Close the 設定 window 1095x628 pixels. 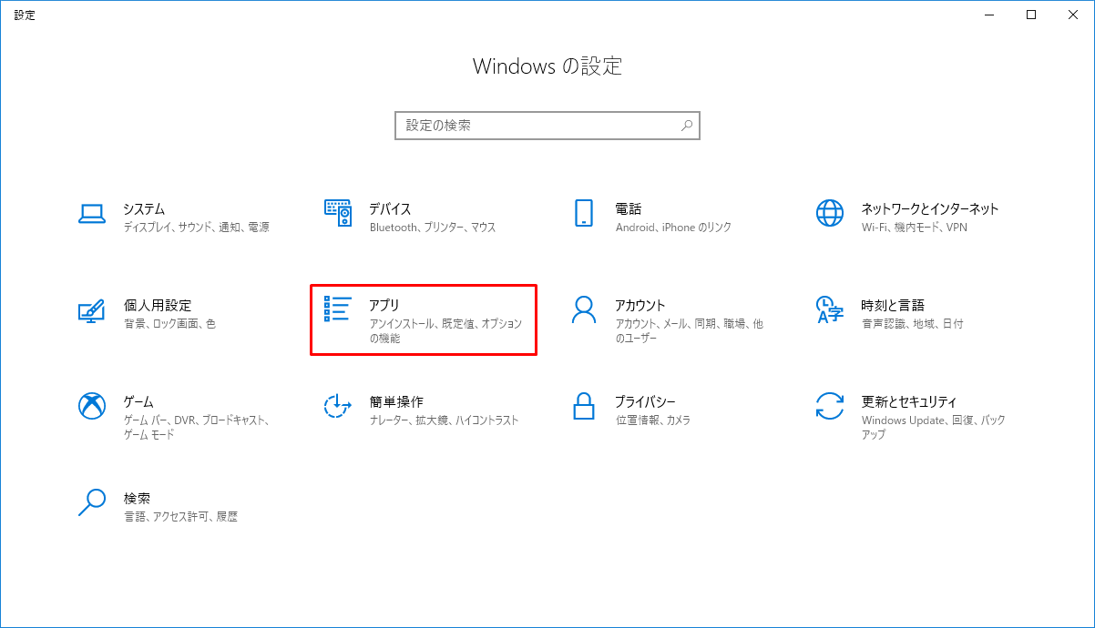1073,15
